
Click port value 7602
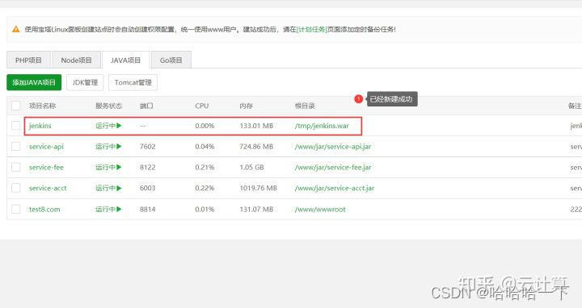click(x=147, y=147)
